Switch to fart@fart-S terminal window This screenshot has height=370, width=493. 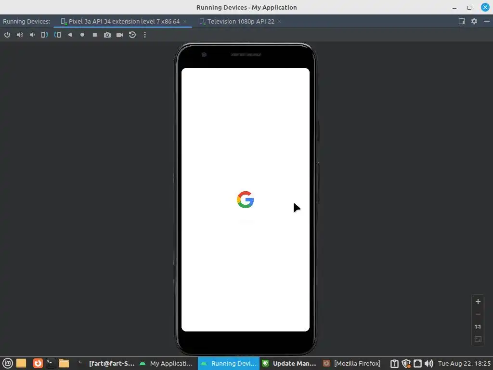(x=105, y=363)
